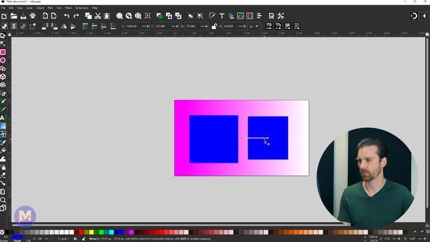Click the Export icon

[54, 16]
